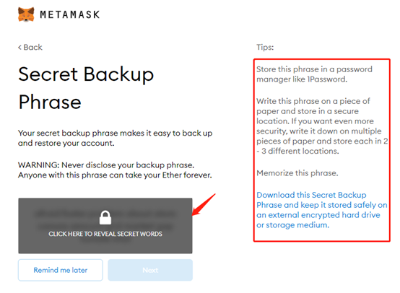Select the 1Password password manager tip
Viewport: 400px width, 293px height.
click(x=314, y=74)
